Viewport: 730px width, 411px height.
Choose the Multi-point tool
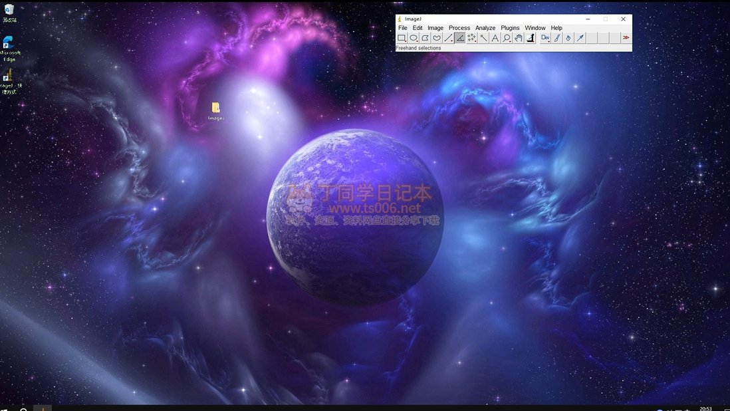tap(471, 39)
